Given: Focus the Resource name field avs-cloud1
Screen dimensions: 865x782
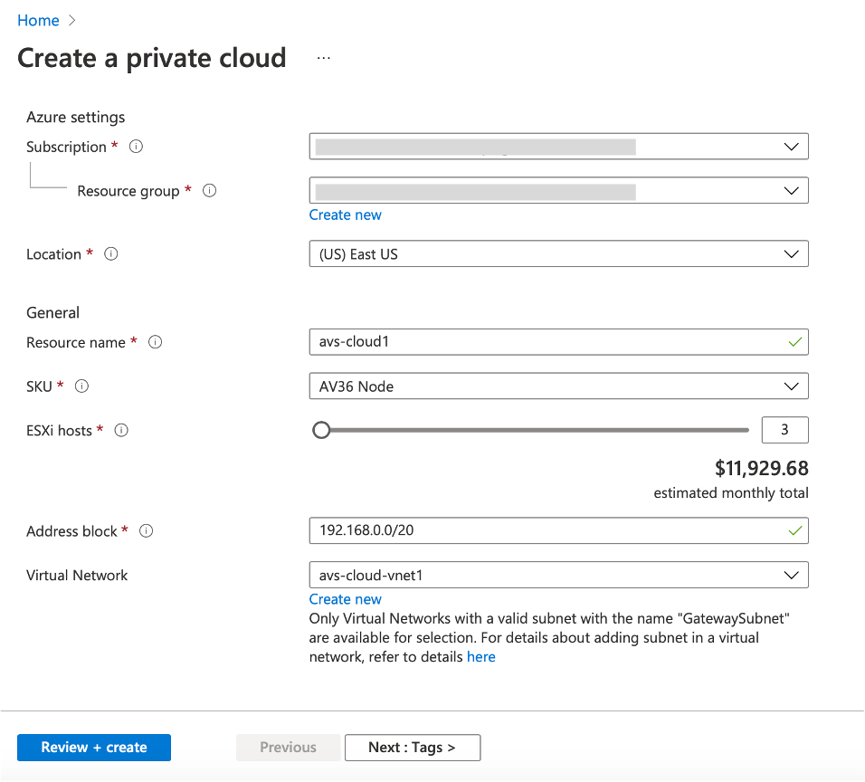Looking at the screenshot, I should 559,342.
